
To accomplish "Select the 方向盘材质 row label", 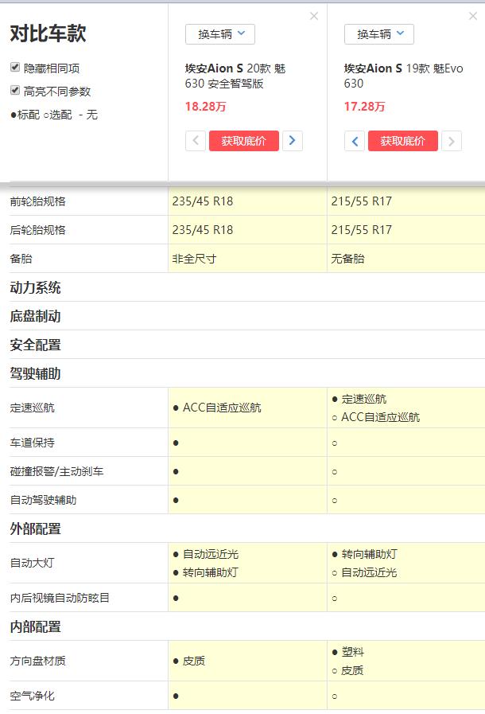I will (37, 661).
